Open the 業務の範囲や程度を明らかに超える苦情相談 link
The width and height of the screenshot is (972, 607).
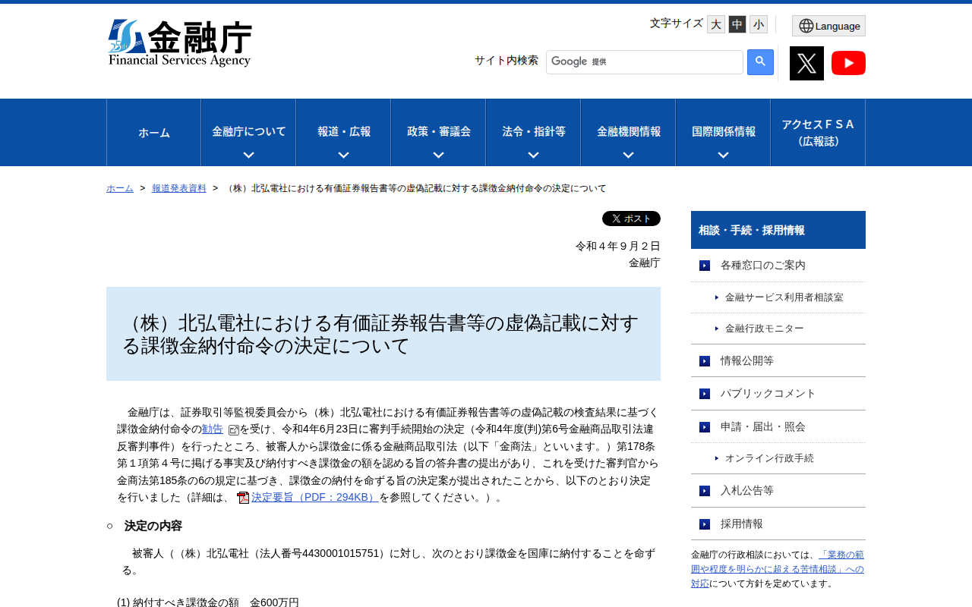point(778,569)
